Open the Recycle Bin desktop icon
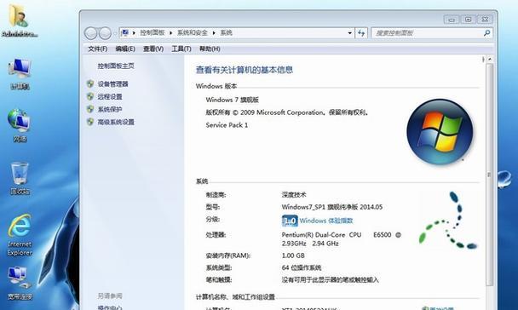 [x=20, y=178]
